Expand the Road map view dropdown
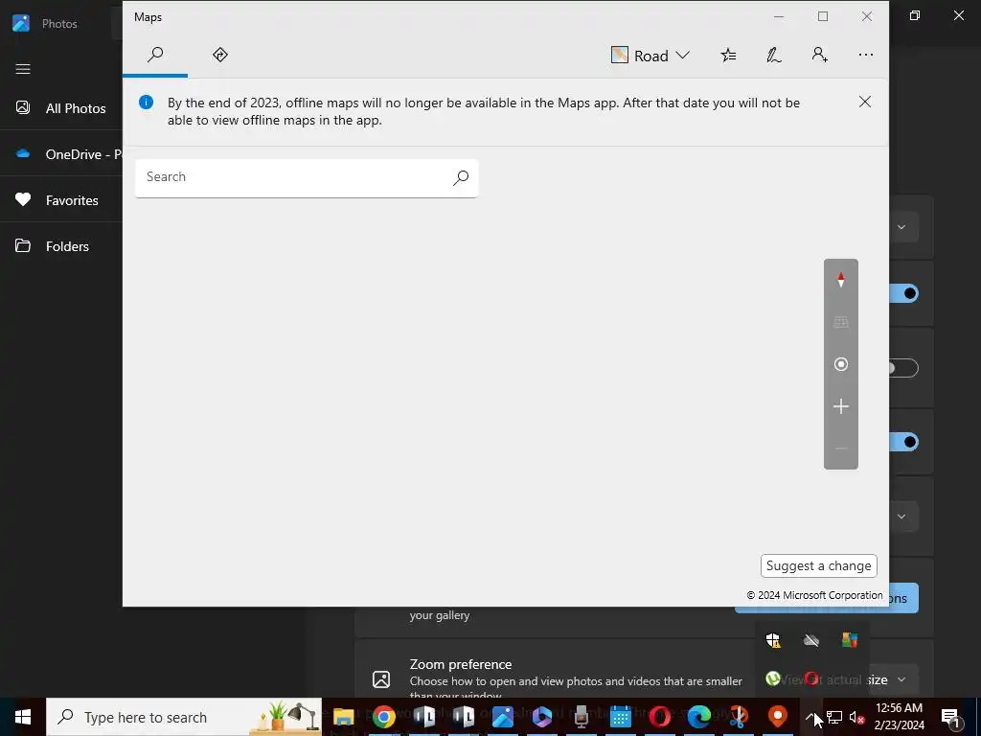Image resolution: width=981 pixels, height=736 pixels. point(650,56)
